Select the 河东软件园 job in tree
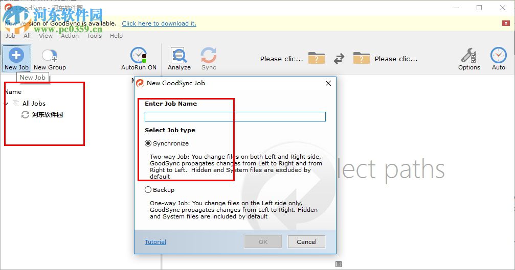Image resolution: width=515 pixels, height=270 pixels. coord(47,115)
